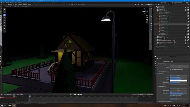
Task: Expand the Subsurface Scattering panel
Action: (x=158, y=101)
